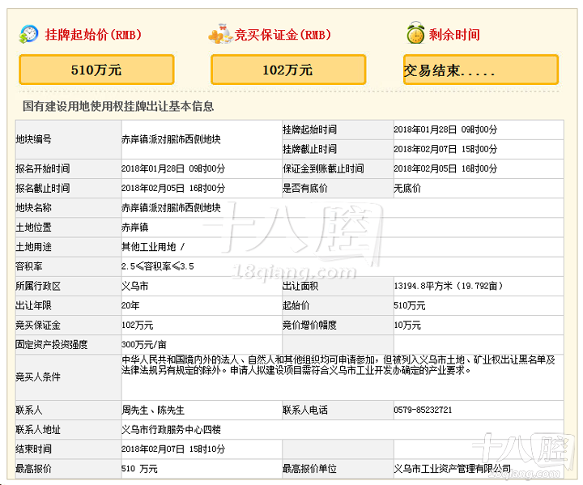Image resolution: width=583 pixels, height=485 pixels.
Task: Click the 报名截止时间 value 2018年02月05日 16时00分
Action: tap(173, 188)
